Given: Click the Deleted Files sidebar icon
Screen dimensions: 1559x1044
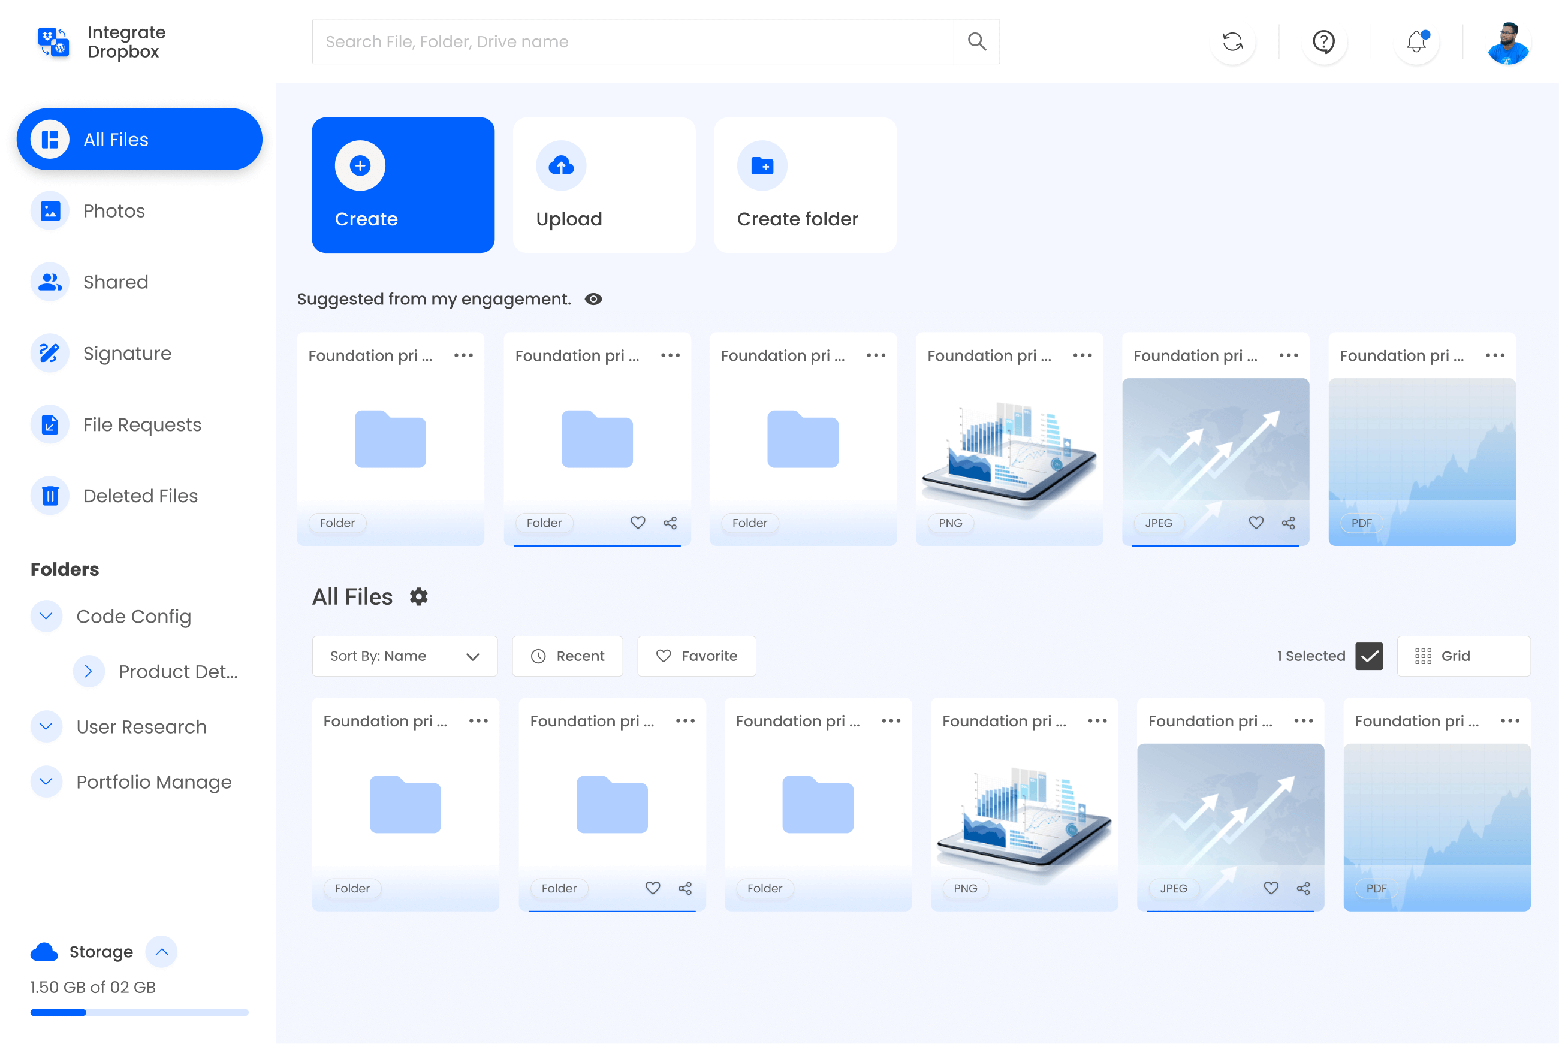Looking at the screenshot, I should 50,495.
